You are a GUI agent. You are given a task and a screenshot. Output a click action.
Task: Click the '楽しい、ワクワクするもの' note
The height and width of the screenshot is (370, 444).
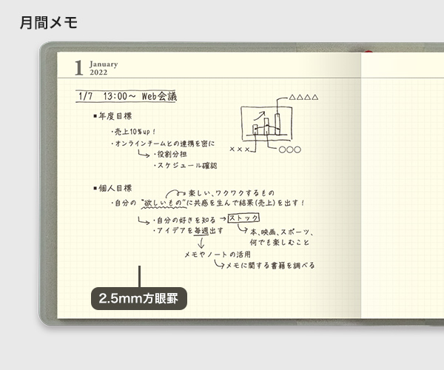(232, 193)
